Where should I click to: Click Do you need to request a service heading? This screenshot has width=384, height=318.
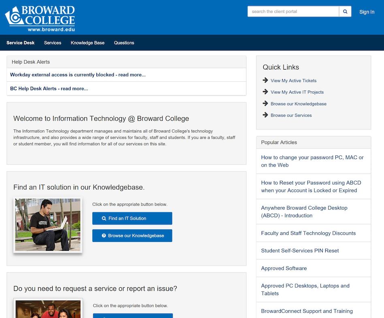[95, 288]
